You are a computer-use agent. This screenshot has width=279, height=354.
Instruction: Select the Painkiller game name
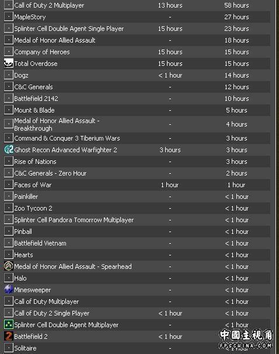click(26, 197)
